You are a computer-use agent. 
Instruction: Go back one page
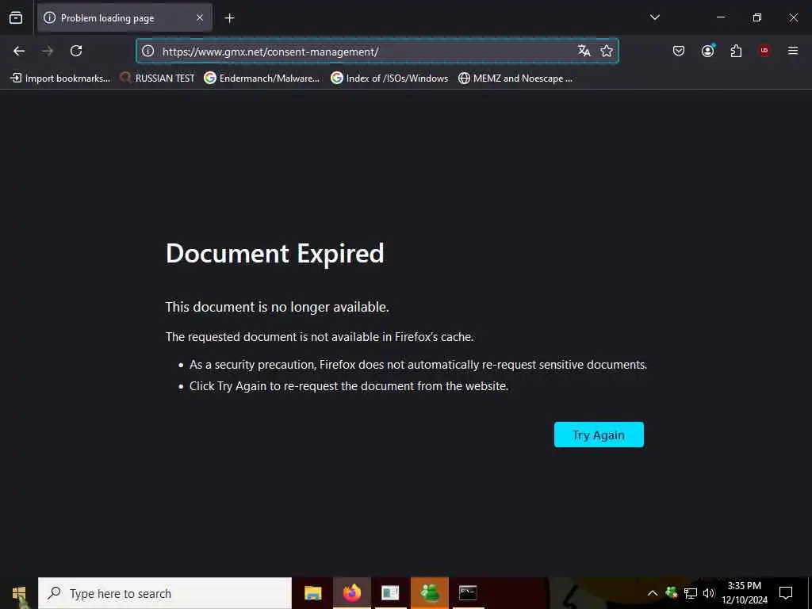[19, 51]
